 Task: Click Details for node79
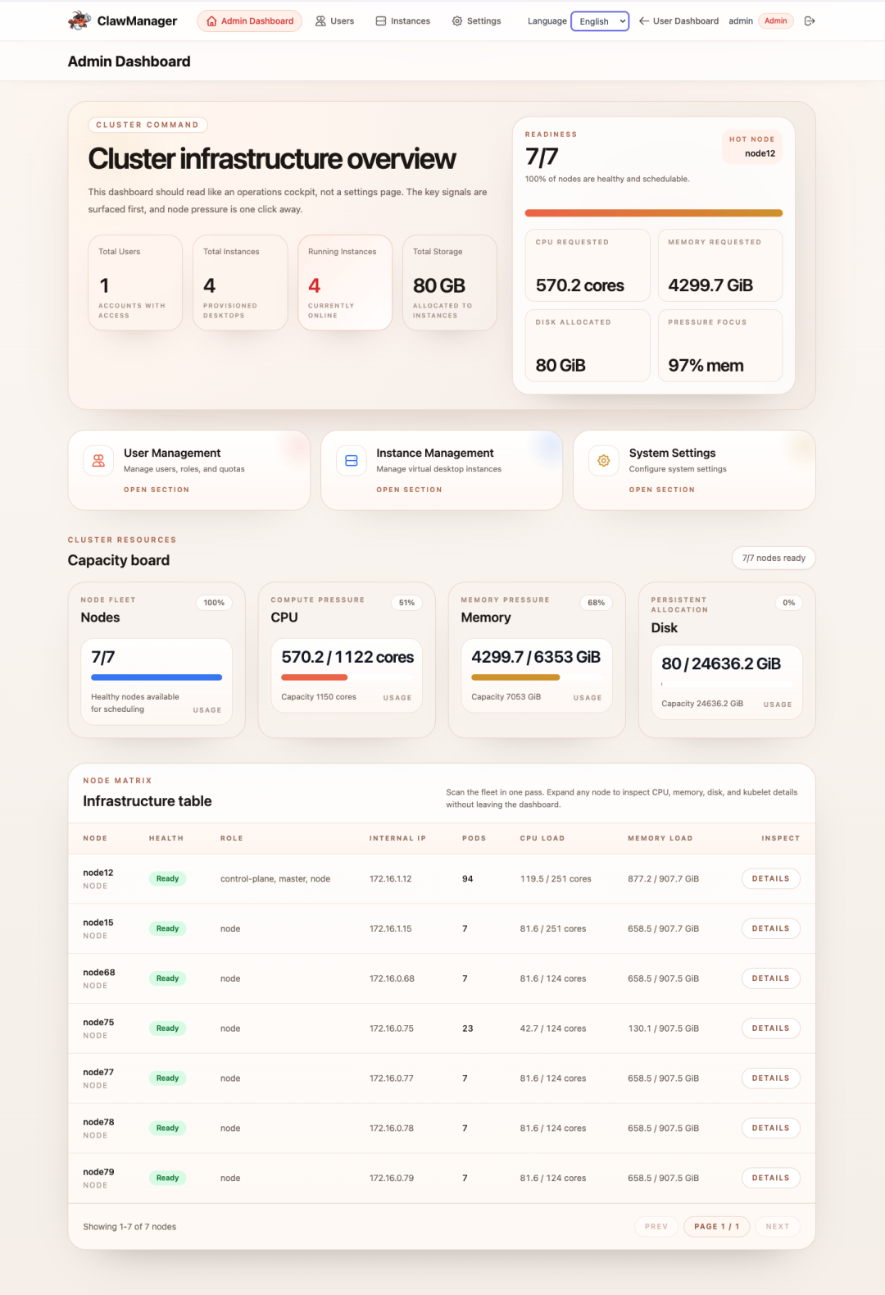(771, 1178)
